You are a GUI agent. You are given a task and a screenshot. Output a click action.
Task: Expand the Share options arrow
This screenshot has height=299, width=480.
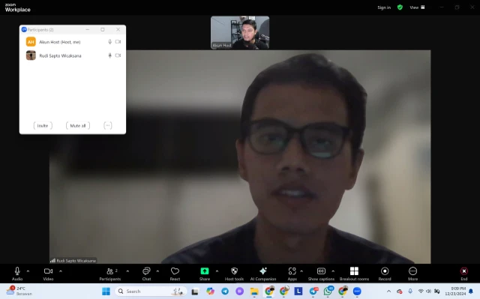(x=217, y=271)
